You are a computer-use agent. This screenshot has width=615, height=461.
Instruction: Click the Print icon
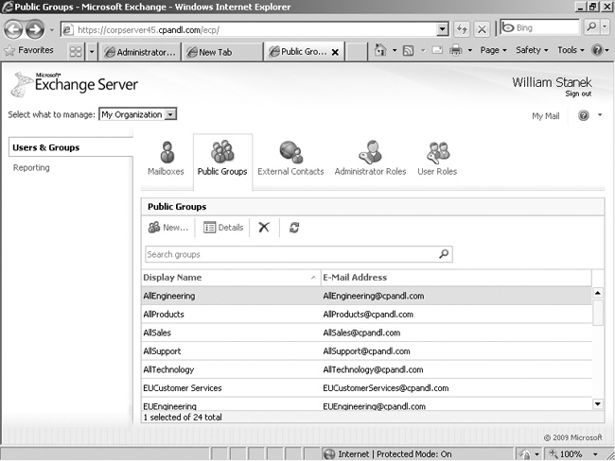[x=456, y=50]
